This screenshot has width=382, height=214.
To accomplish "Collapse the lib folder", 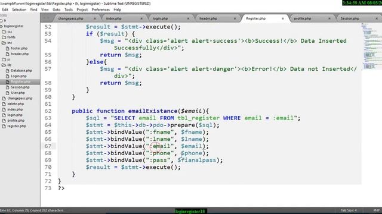I will 7,65.
